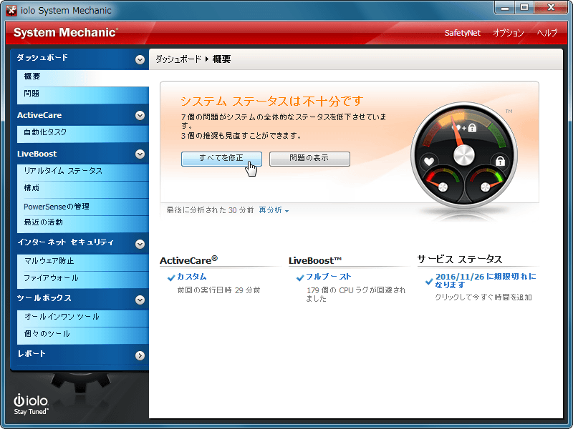The width and height of the screenshot is (573, 429).
Task: Click the フルブースト LiveBoost link
Action: [328, 277]
